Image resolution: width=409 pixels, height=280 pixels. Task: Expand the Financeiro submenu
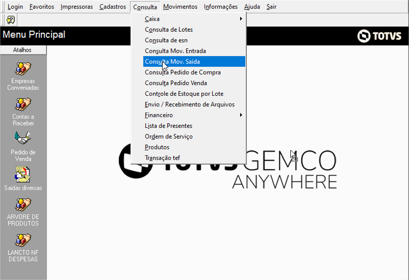click(x=194, y=115)
